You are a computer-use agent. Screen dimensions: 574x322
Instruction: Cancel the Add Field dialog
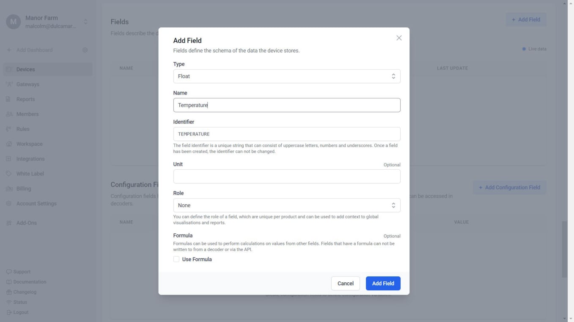pyautogui.click(x=345, y=284)
